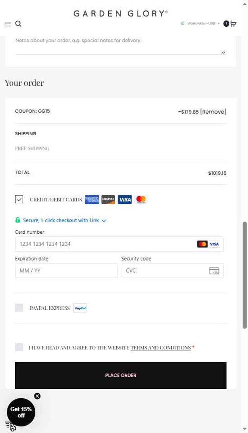Click the PayPal logo icon
Screen dimensions: 248x433
[80, 308]
